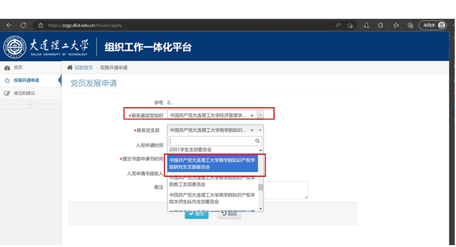
Task: Collapse the sidebar with double-arrow toggle
Action: (x=31, y=104)
